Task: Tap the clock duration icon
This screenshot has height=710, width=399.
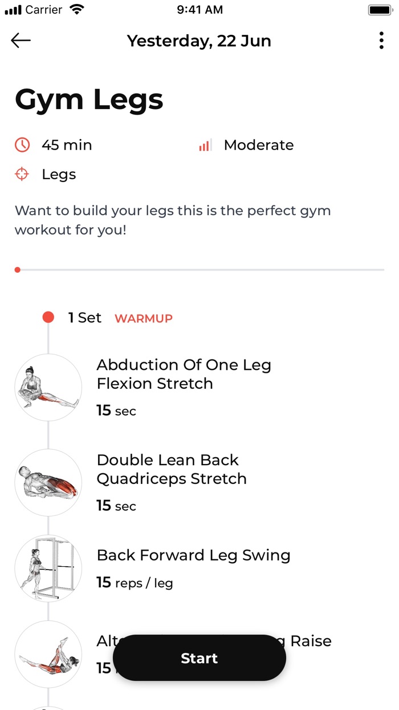Action: (x=22, y=145)
